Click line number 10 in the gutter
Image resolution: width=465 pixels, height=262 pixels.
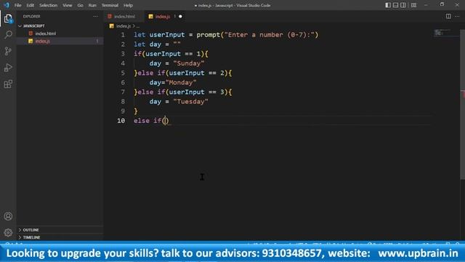(x=121, y=121)
